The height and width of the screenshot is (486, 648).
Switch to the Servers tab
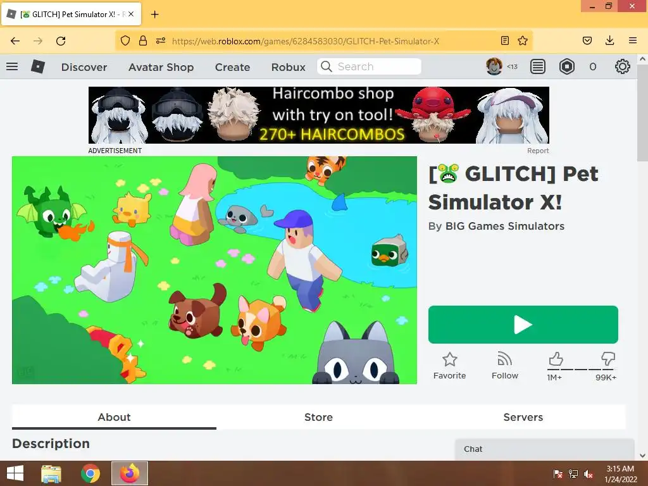coord(523,417)
